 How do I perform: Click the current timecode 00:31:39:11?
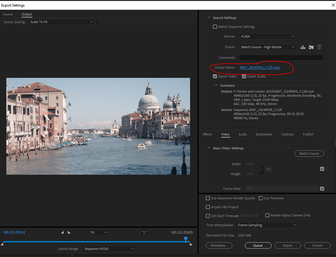pyautogui.click(x=14, y=232)
